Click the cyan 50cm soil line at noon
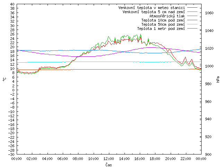Viewport: 222px width, 167px height. coord(109,62)
